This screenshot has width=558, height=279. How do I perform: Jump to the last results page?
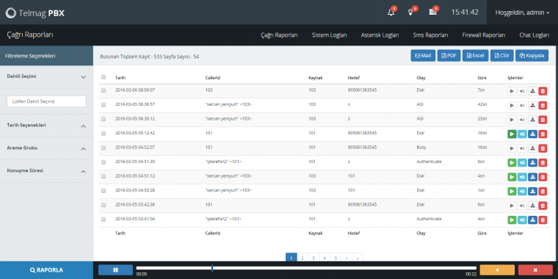(358, 258)
